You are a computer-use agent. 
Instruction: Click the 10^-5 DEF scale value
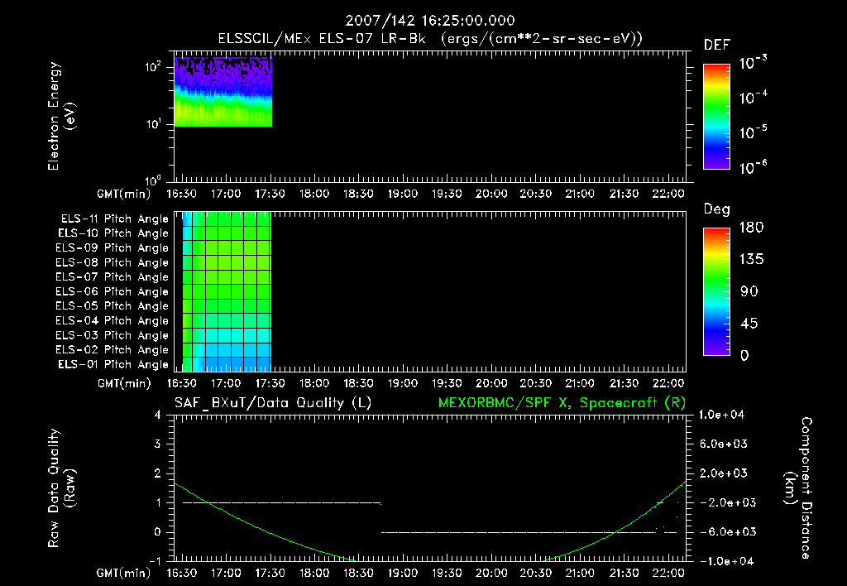click(753, 132)
